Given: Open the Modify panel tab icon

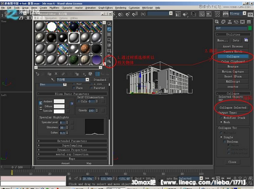Looking at the screenshot, I should tap(223, 22).
